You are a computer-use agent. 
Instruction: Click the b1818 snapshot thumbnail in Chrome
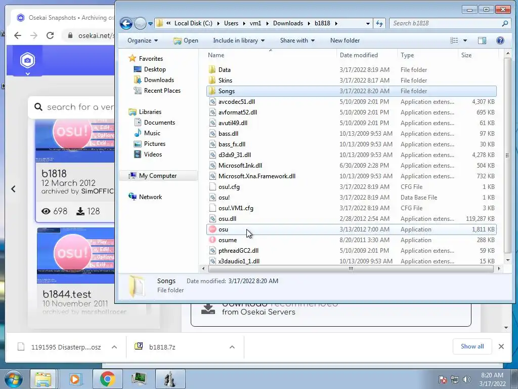(75, 141)
